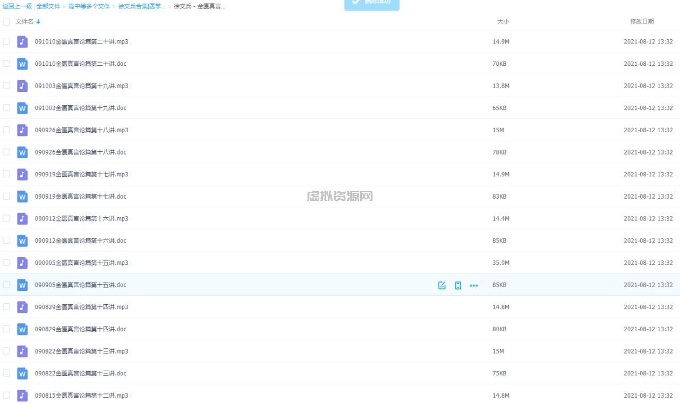Click the music icon of 090919金匮真言论篇第十七讲.mp3
This screenshot has height=403, width=680.
[22, 174]
